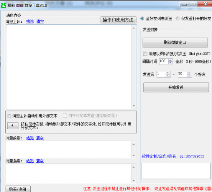Click 清空 link beside 消息后缀
This screenshot has height=192, width=212.
[x=40, y=161]
